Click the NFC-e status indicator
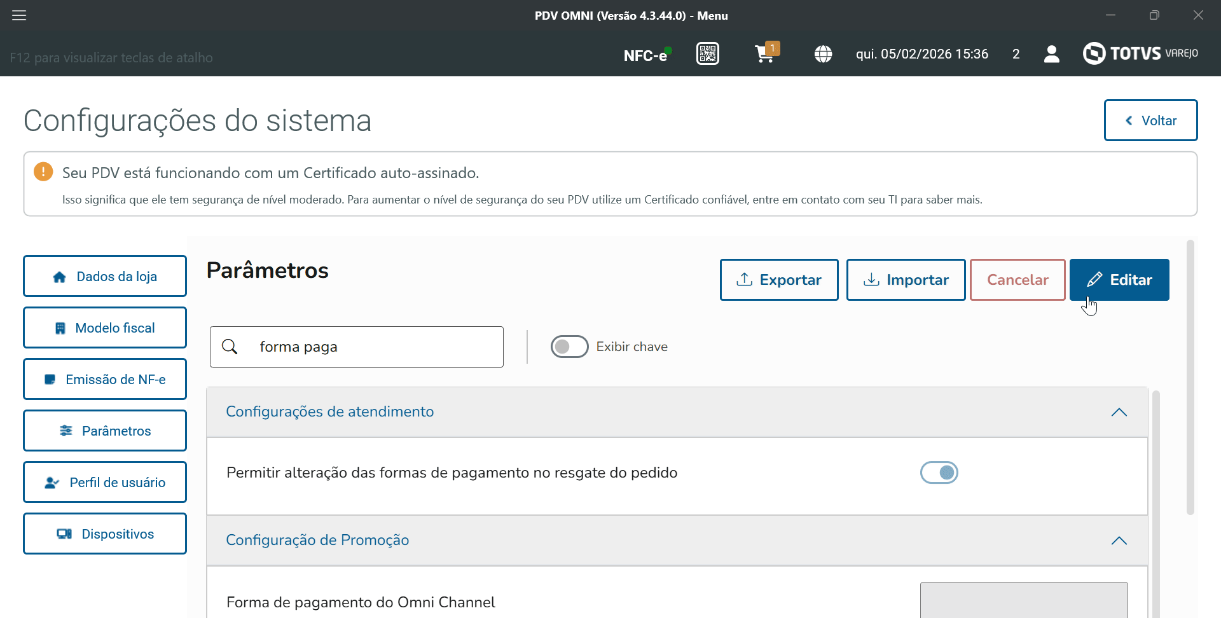The height and width of the screenshot is (641, 1221). tap(647, 55)
